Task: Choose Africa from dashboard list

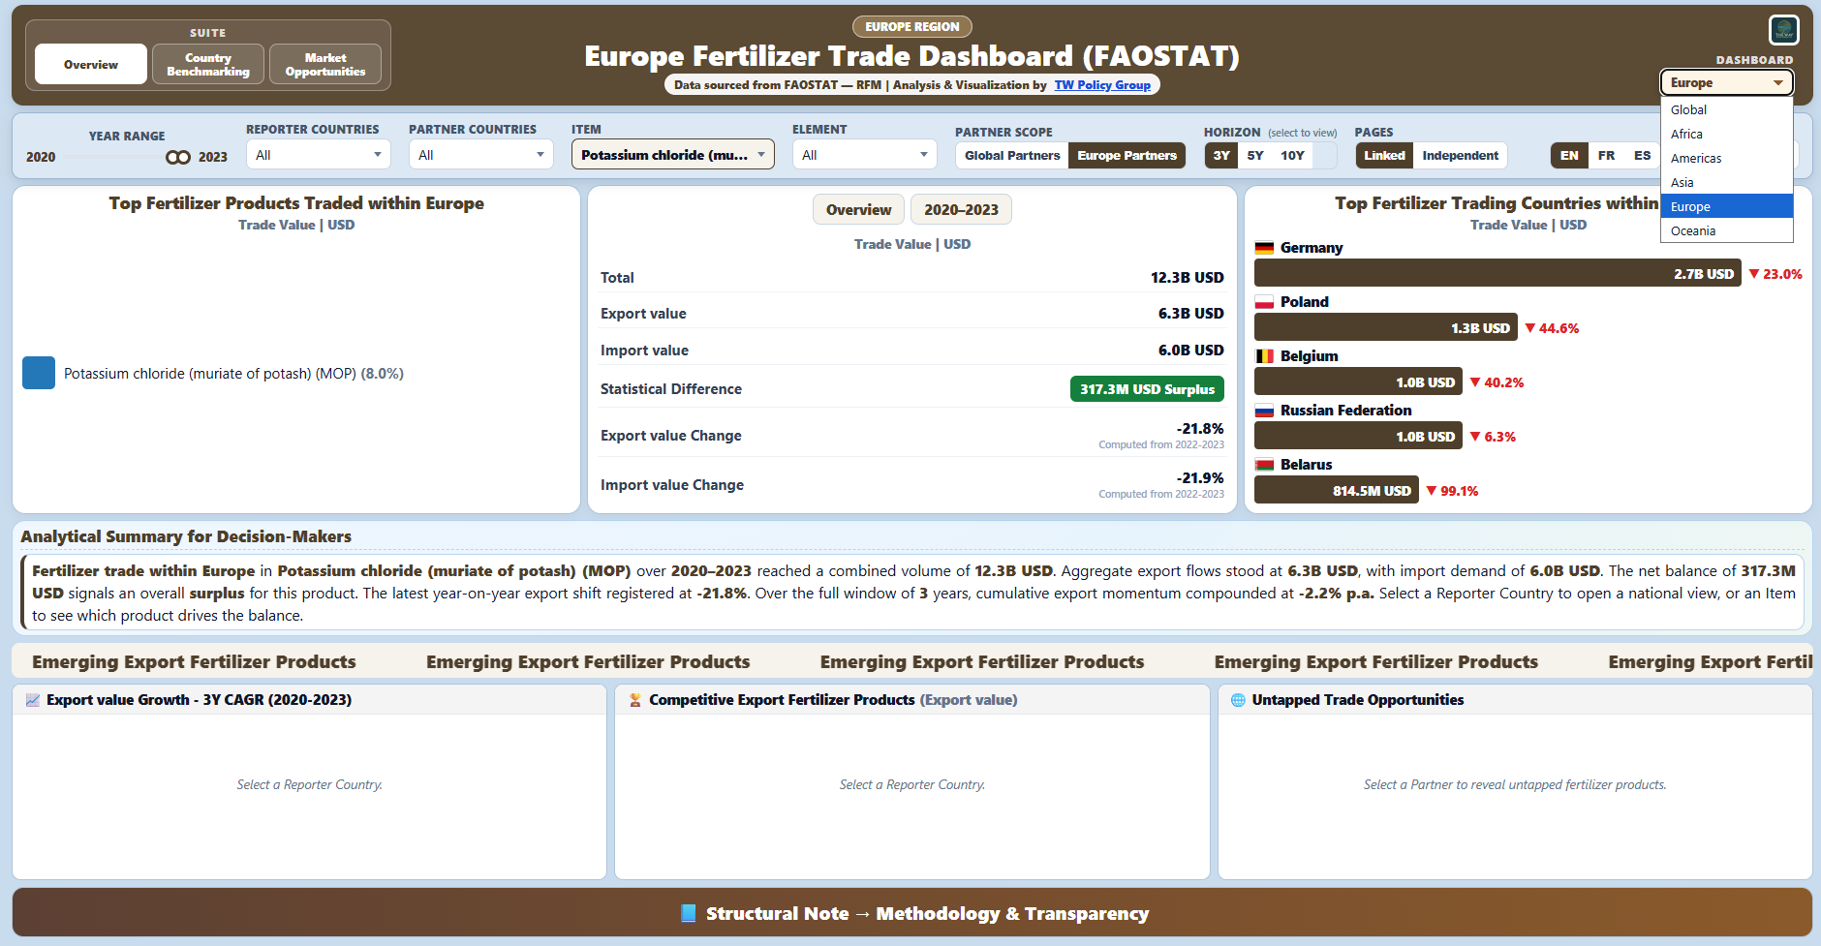Action: pyautogui.click(x=1727, y=134)
